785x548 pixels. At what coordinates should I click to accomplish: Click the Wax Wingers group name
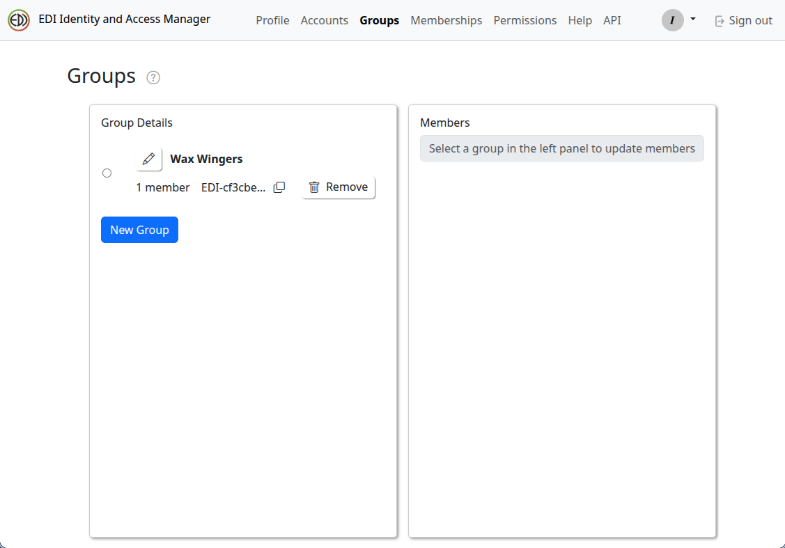pos(206,159)
